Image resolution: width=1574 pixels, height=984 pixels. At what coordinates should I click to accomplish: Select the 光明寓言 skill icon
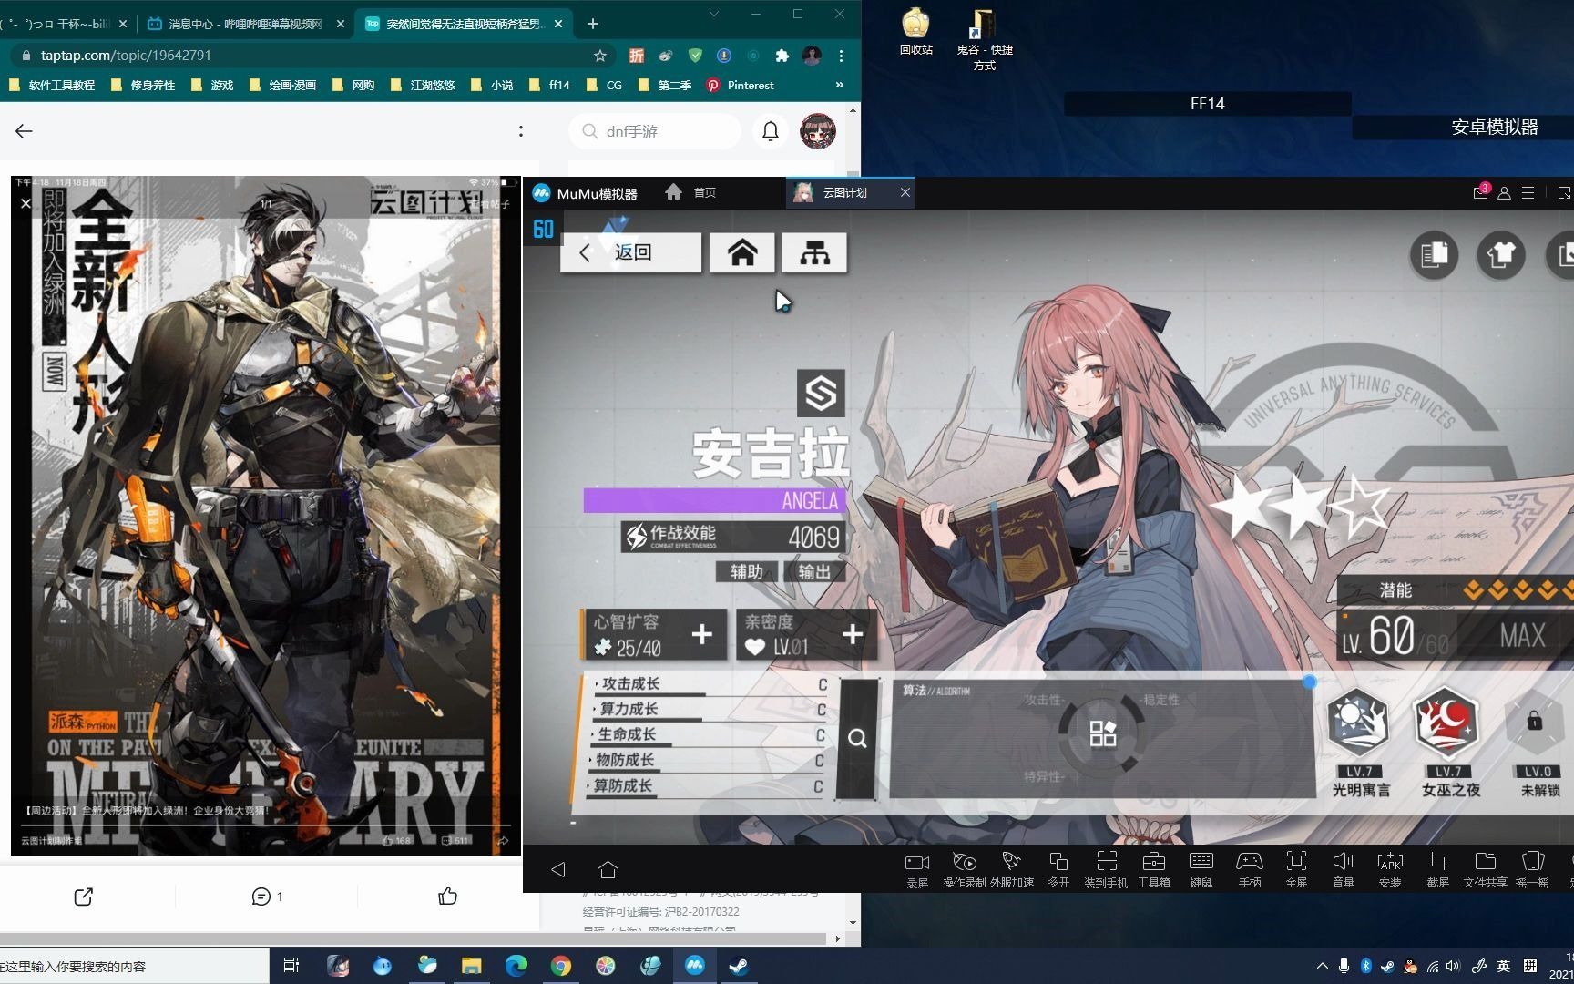point(1359,724)
